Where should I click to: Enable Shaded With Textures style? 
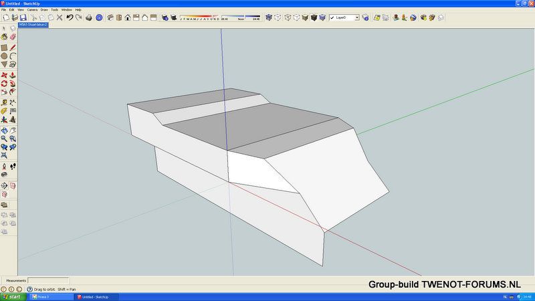click(x=314, y=17)
